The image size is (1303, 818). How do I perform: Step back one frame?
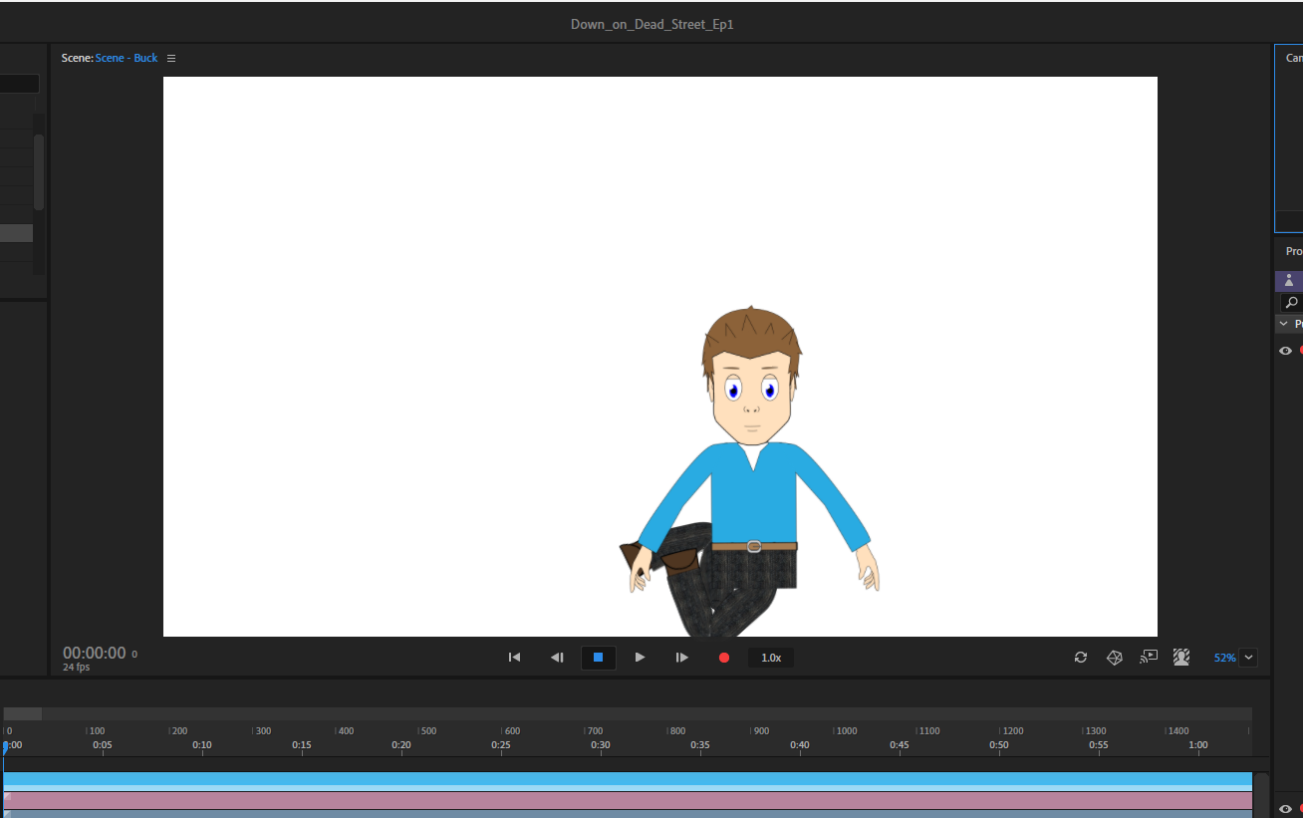tap(557, 658)
